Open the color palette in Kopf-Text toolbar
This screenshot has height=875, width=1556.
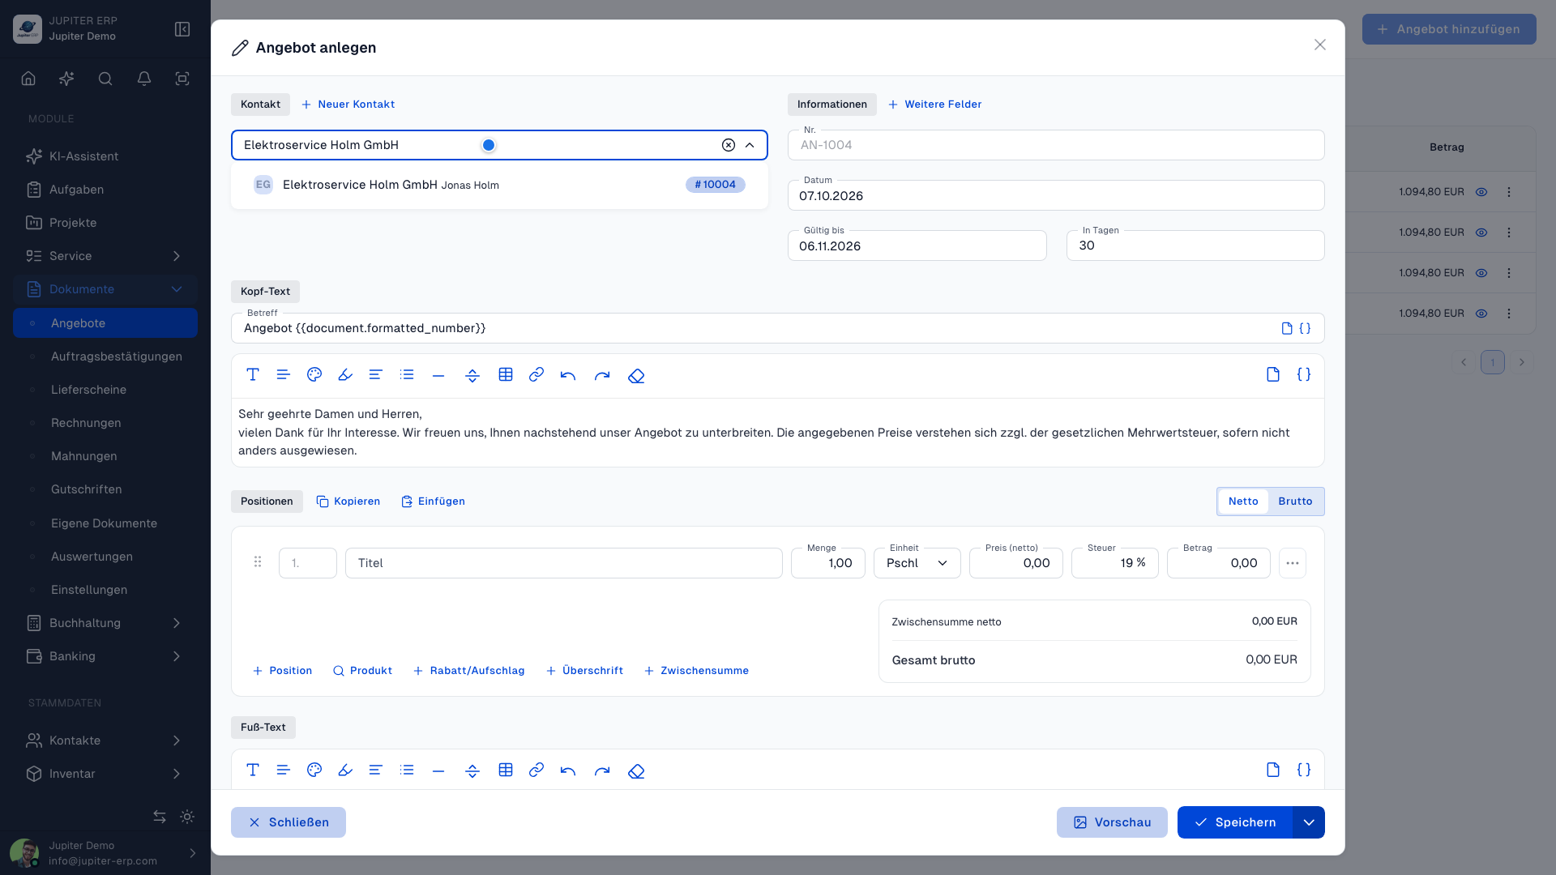point(314,374)
